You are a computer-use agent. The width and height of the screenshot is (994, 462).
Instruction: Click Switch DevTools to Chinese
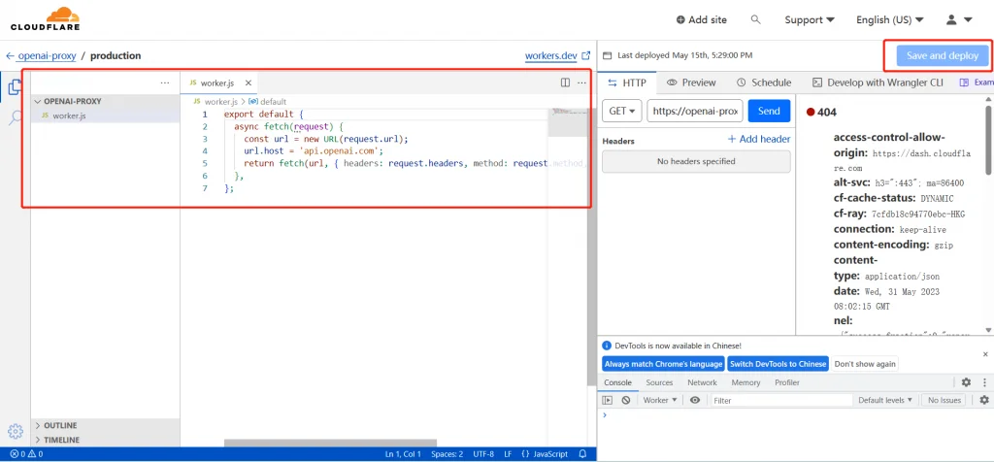778,364
